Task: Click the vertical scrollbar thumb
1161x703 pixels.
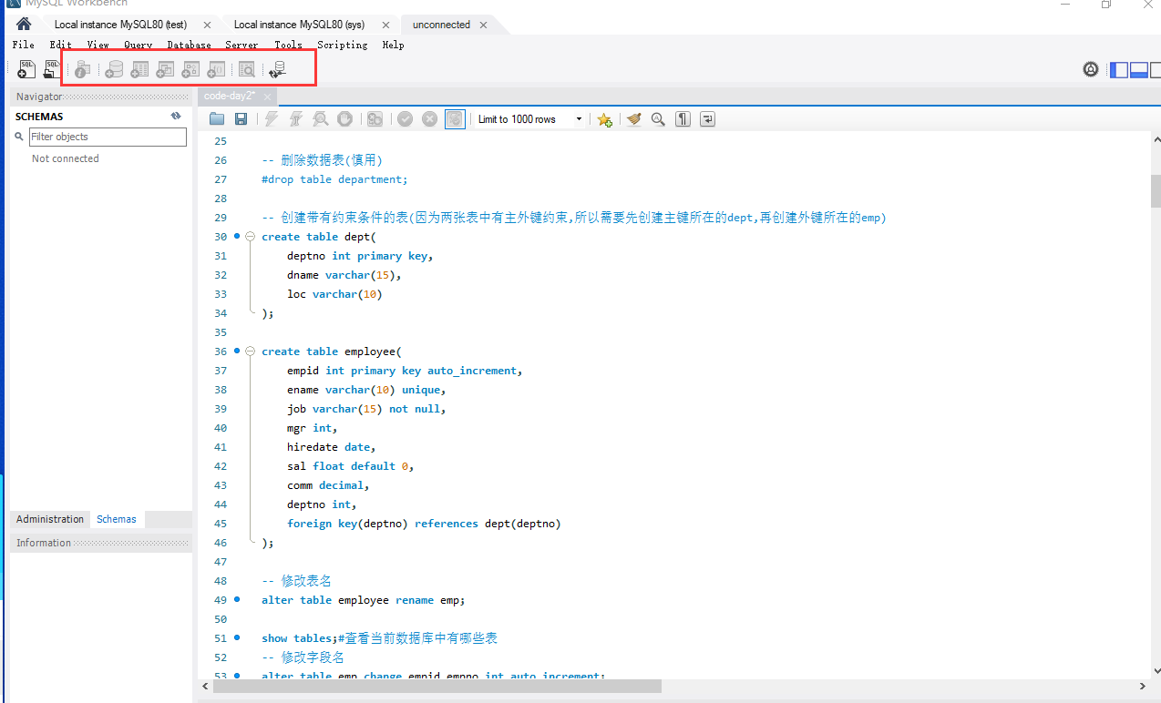Action: click(1156, 192)
